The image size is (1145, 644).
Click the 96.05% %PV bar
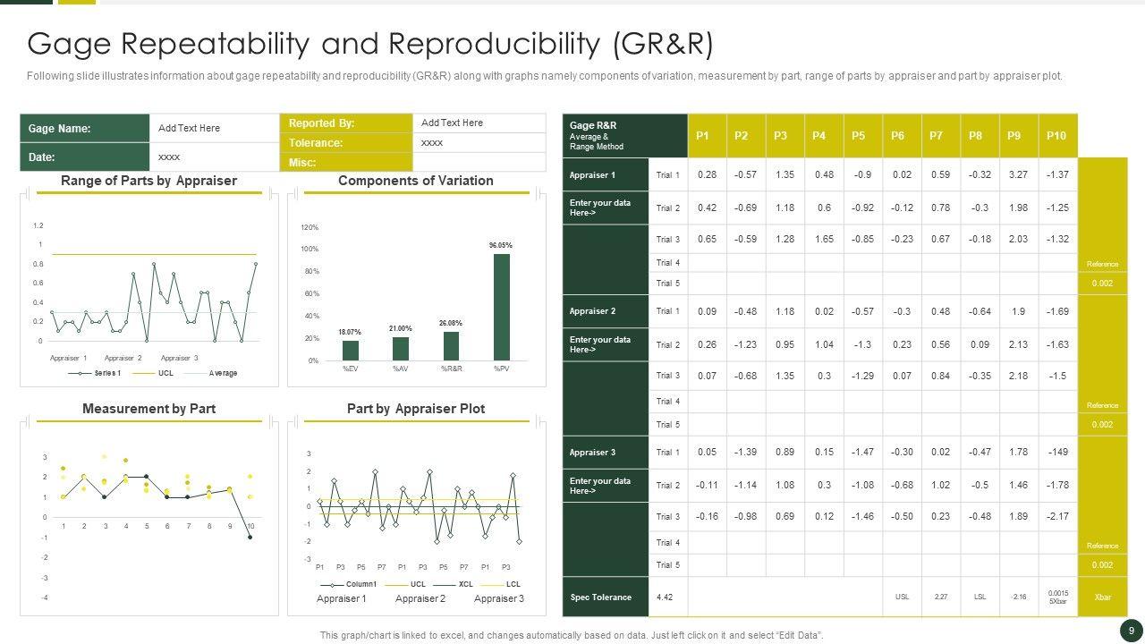[x=502, y=307]
